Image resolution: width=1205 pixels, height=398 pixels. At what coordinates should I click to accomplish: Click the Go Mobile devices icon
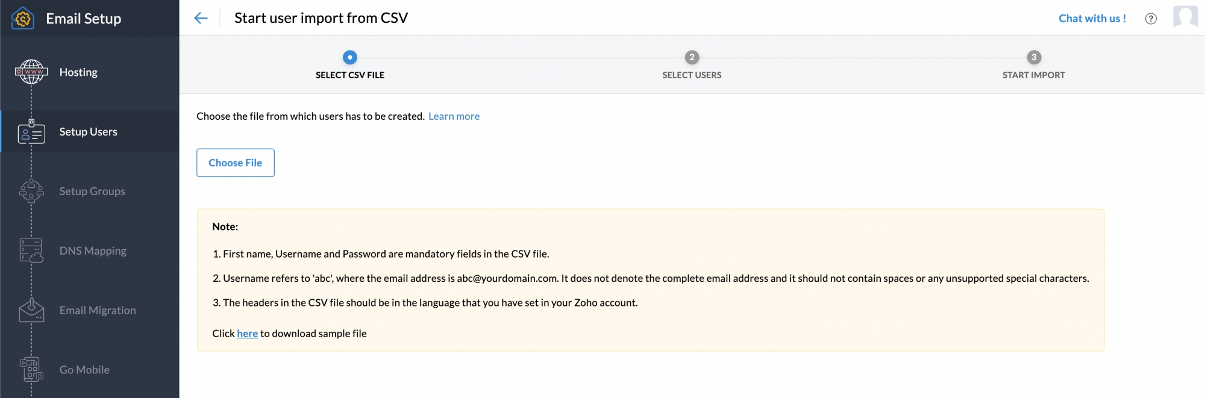pos(31,369)
